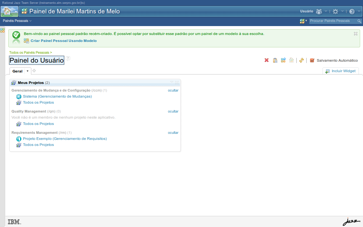Click Criar Painel Pessoal Usando Modelo link

pyautogui.click(x=64, y=41)
